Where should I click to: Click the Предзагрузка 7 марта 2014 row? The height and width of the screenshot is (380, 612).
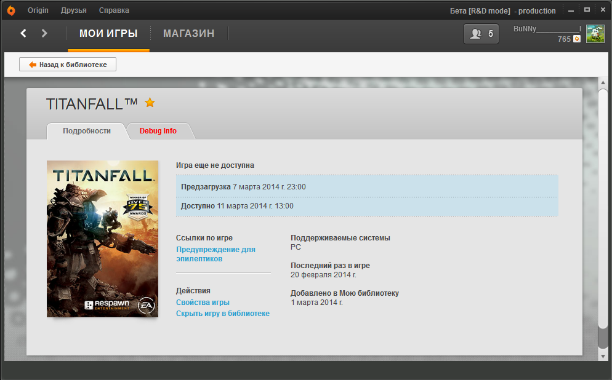[367, 187]
